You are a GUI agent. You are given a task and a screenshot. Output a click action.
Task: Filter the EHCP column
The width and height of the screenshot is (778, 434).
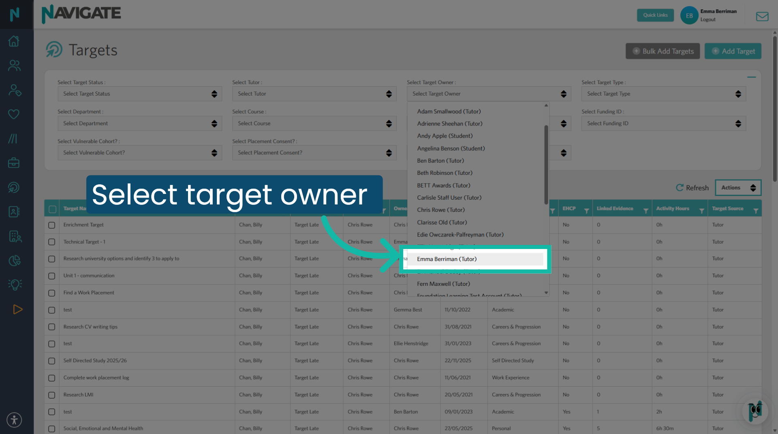click(586, 211)
